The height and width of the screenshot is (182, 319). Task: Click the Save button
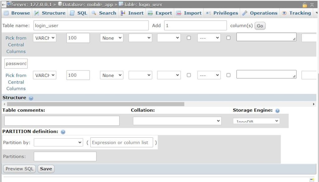46,169
